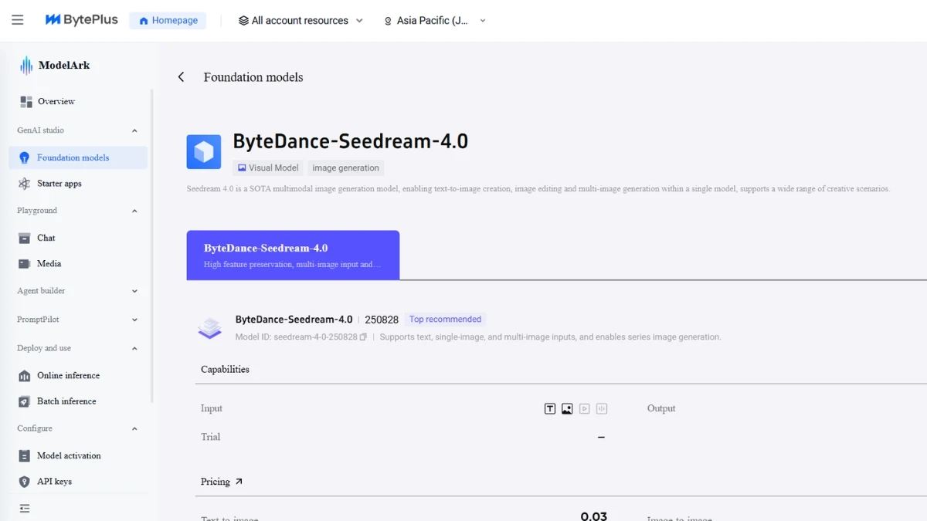Click the ModelArk logo icon

tap(26, 66)
